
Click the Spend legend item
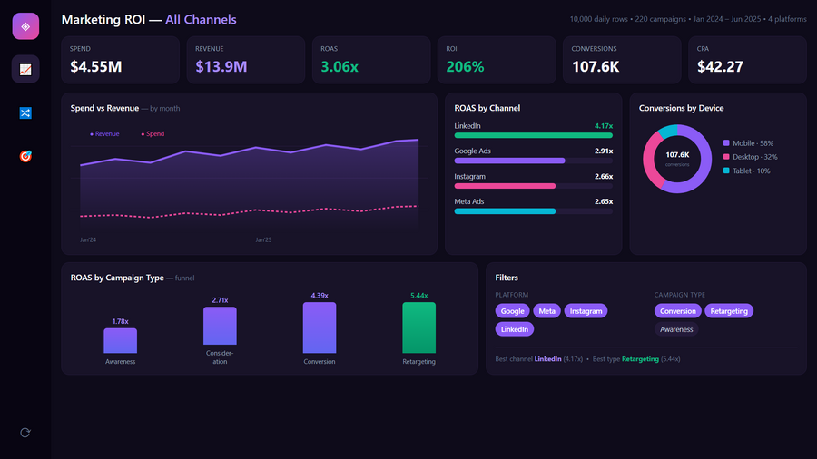pos(153,133)
